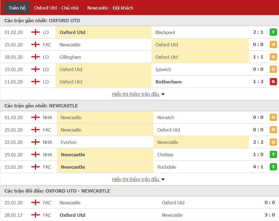Click date 19.01.20 in Newcastle list
The image size is (279, 221).
point(14,155)
